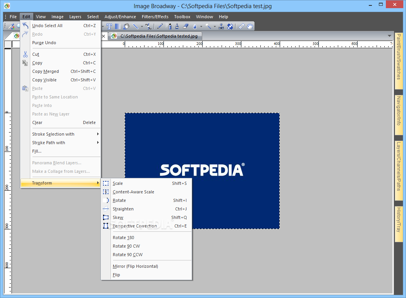Select the Dodge tool

[208, 26]
